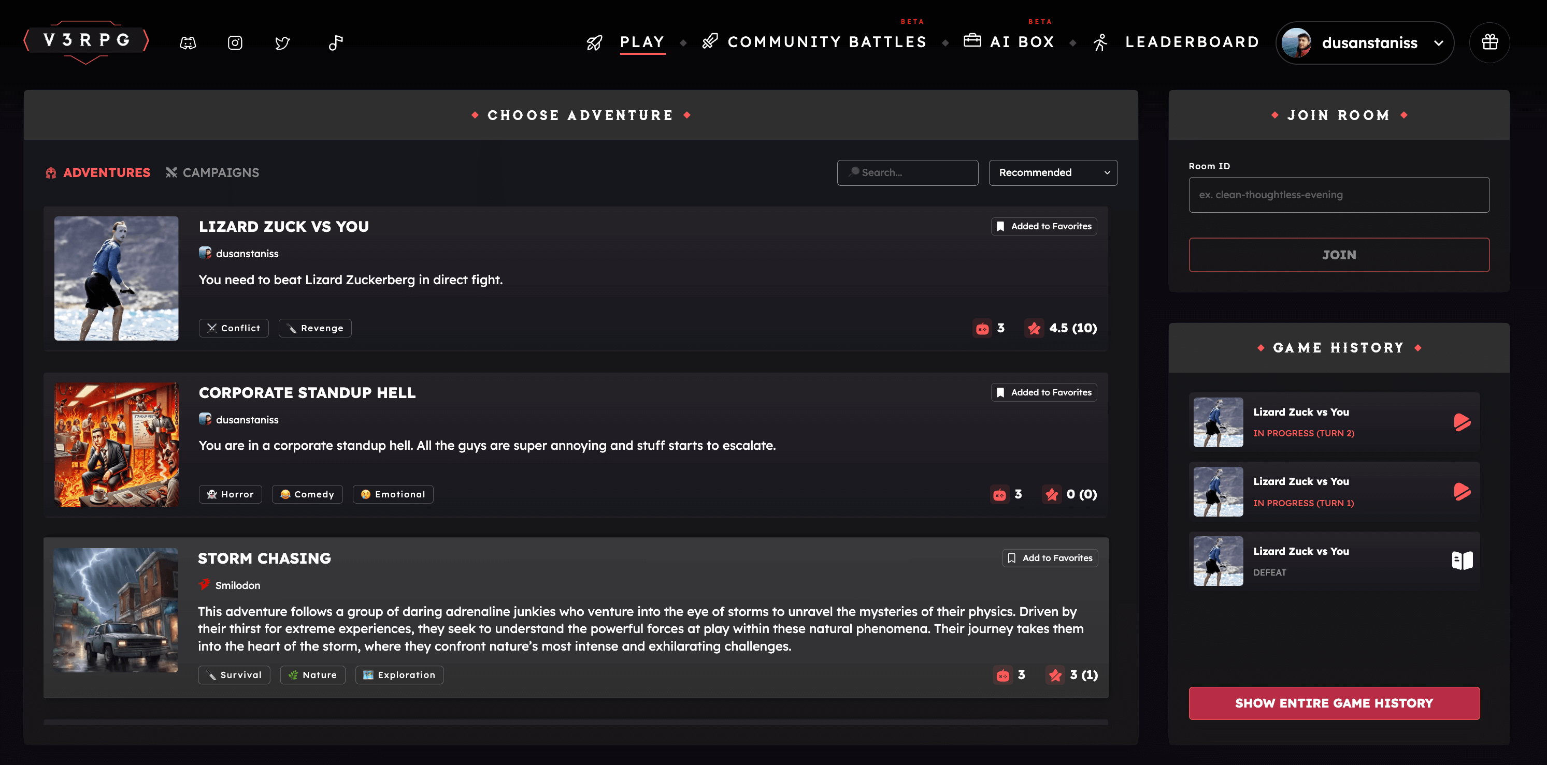Click the JOIN button in Join Room panel

pos(1339,255)
